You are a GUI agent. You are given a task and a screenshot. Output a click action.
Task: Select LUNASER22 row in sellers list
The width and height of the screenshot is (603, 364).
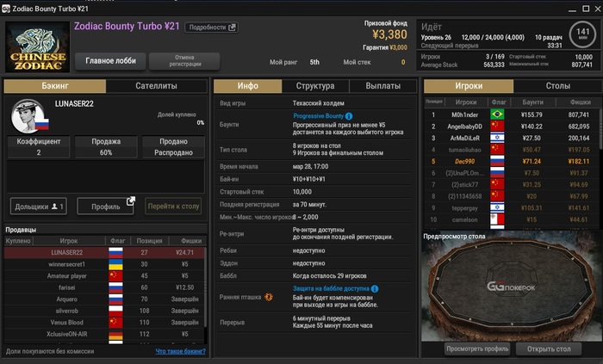point(104,252)
